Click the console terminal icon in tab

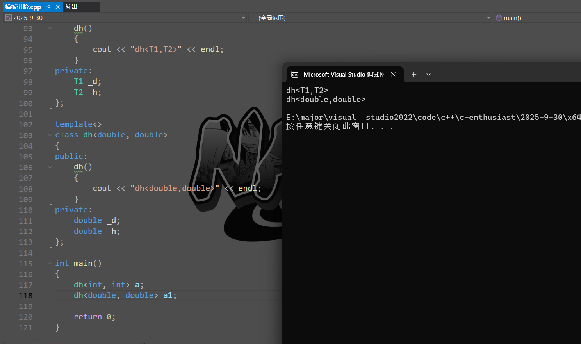[295, 74]
